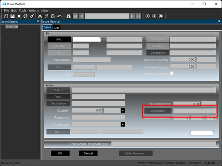Pin the left Issue Material panel
This screenshot has width=222, height=166.
tap(38, 22)
